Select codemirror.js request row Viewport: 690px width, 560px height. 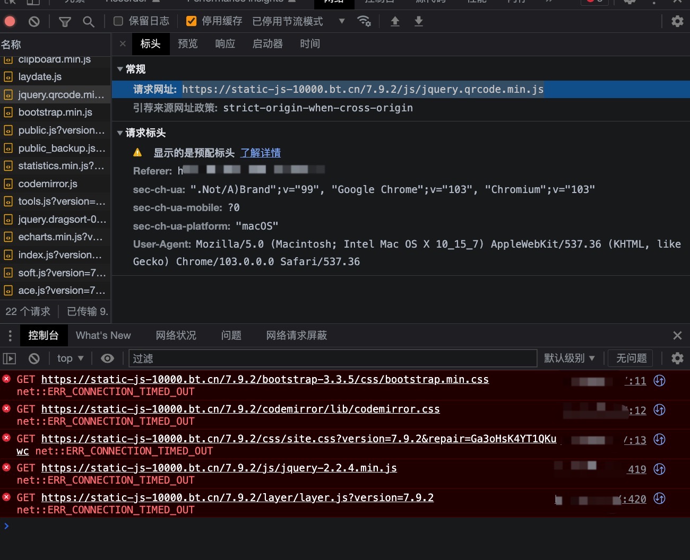(55, 184)
